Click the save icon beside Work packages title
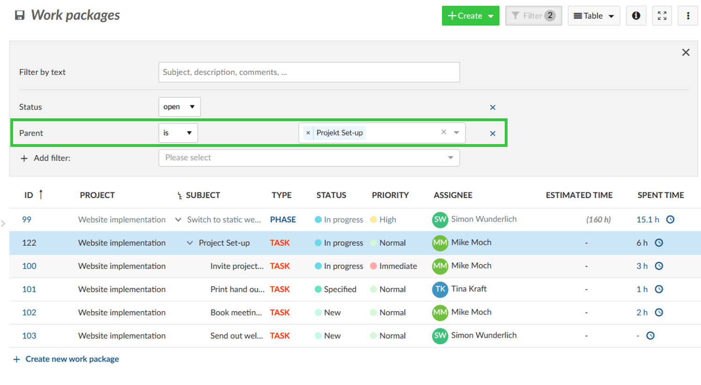Viewport: 701px width, 385px height. tap(20, 15)
